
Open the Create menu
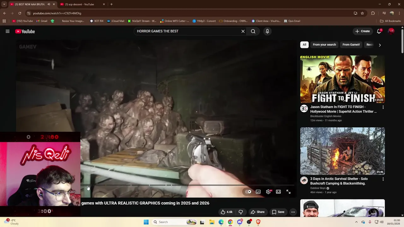pos(362,31)
